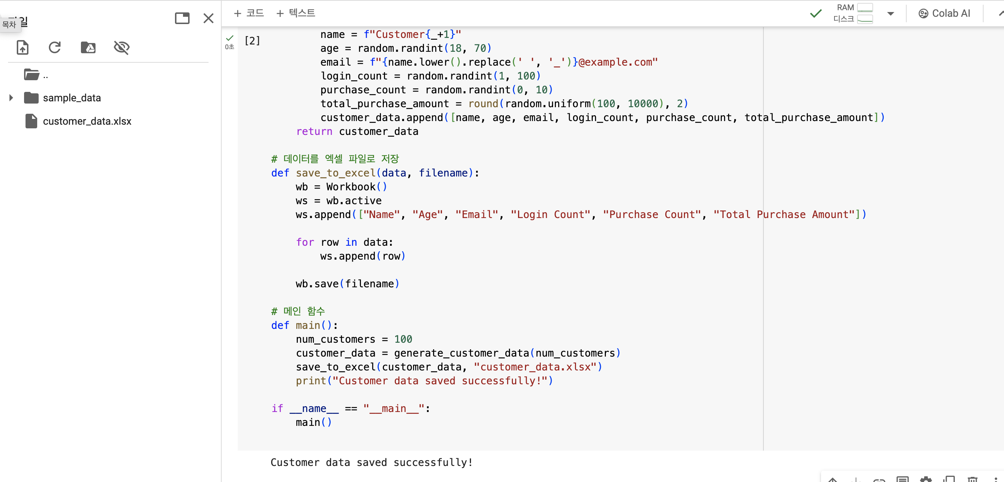Open the runtime connection dropdown arrow

click(x=891, y=13)
